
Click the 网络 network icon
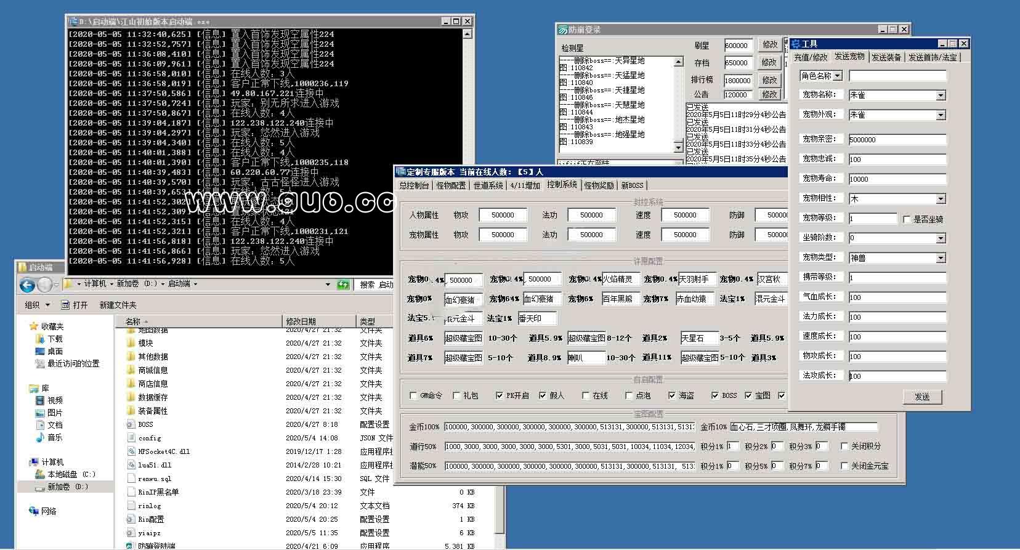pos(34,511)
